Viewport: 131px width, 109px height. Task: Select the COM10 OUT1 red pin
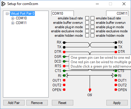click(x=64, y=80)
